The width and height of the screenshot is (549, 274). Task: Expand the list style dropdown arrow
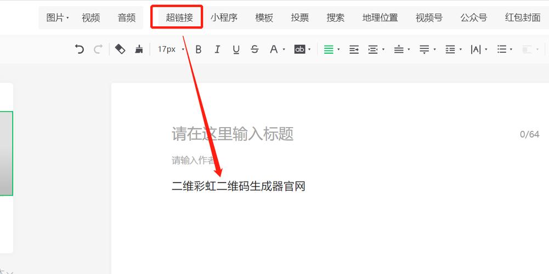512,50
